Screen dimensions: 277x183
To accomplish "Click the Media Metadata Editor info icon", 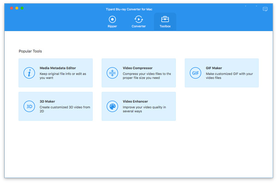I will (29, 73).
